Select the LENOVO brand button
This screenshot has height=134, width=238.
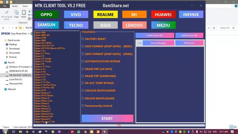(134, 25)
